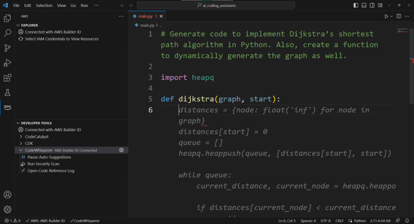Screen dimensions: 414x224
Task: Open Source Control view icon
Action: (7, 48)
